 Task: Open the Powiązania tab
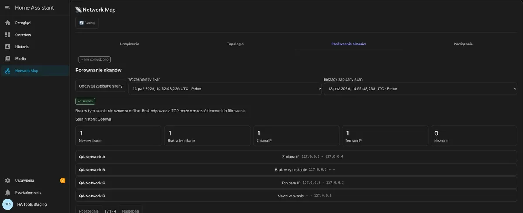[x=463, y=44]
